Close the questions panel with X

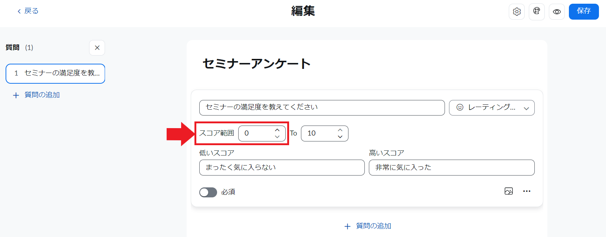[x=97, y=48]
